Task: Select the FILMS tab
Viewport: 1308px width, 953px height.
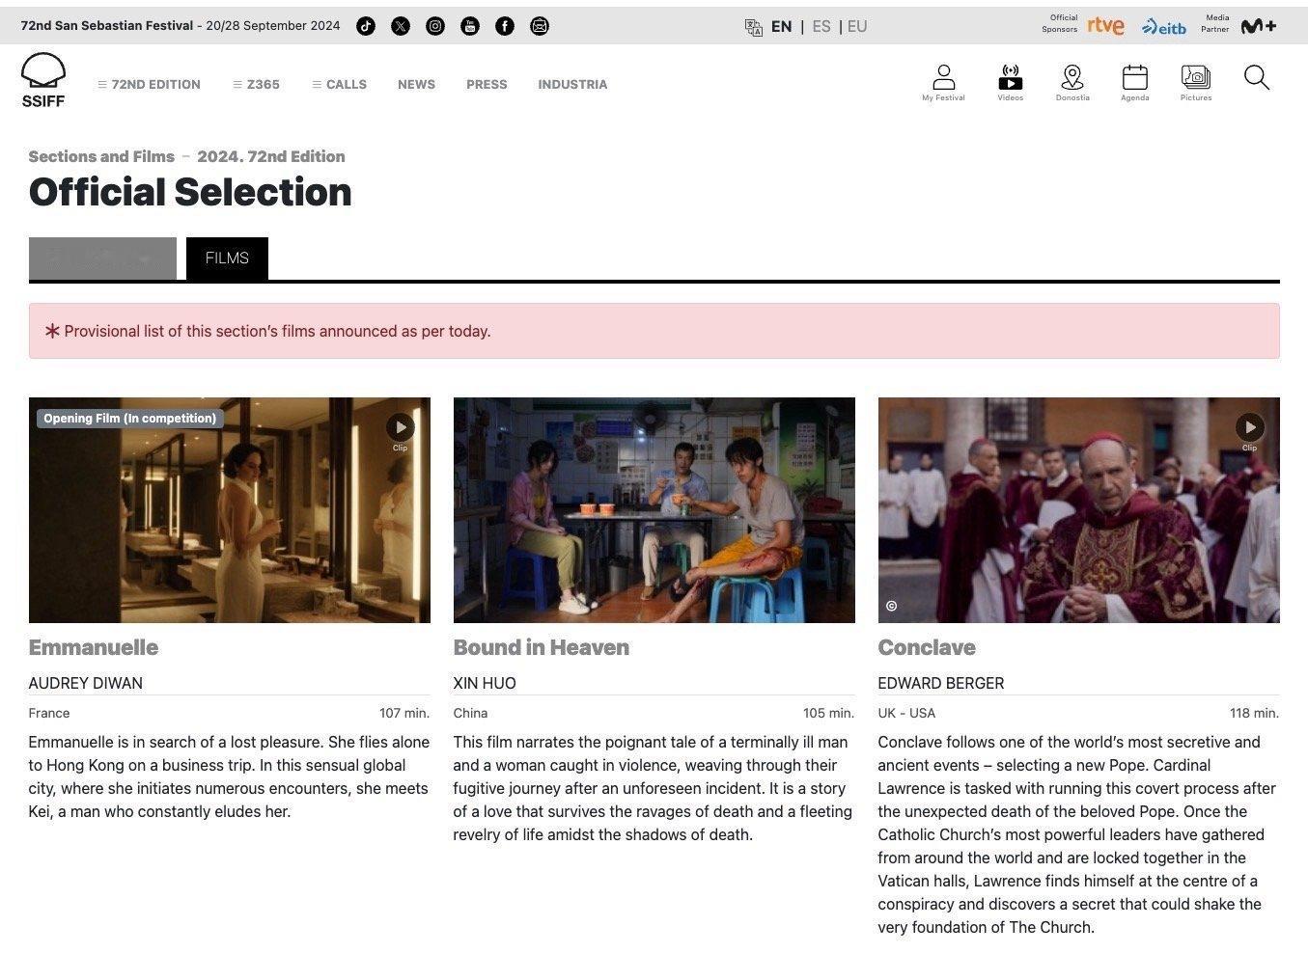Action: 227,259
